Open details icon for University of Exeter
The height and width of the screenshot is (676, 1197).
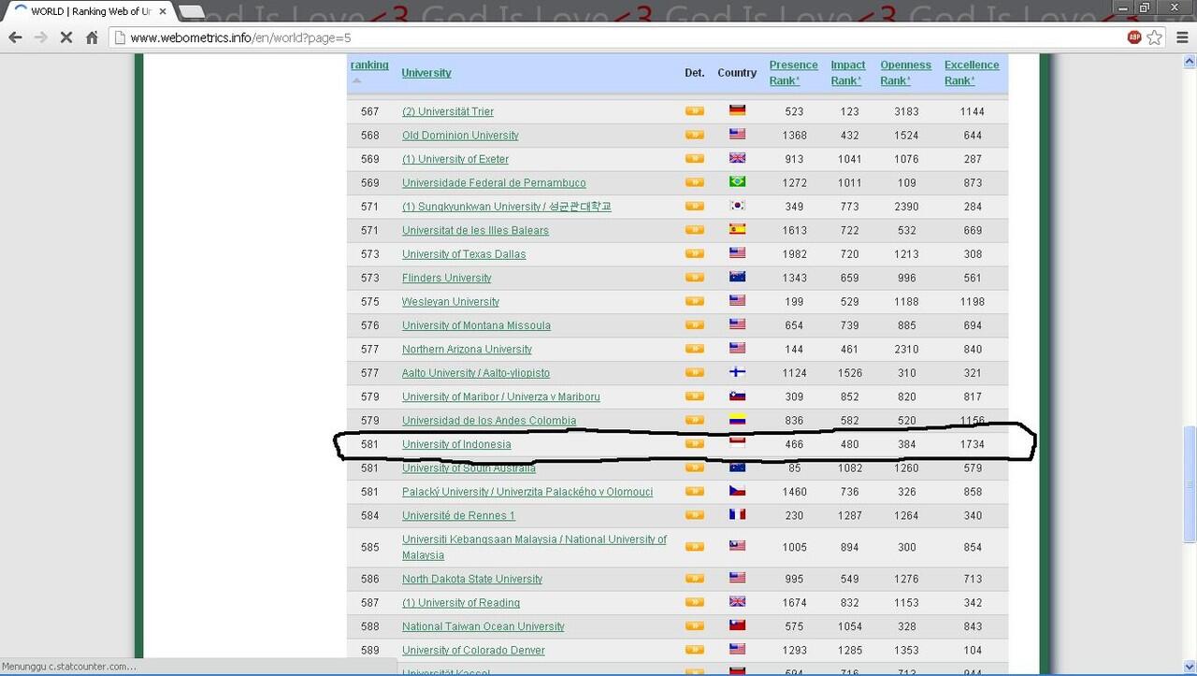(x=694, y=158)
